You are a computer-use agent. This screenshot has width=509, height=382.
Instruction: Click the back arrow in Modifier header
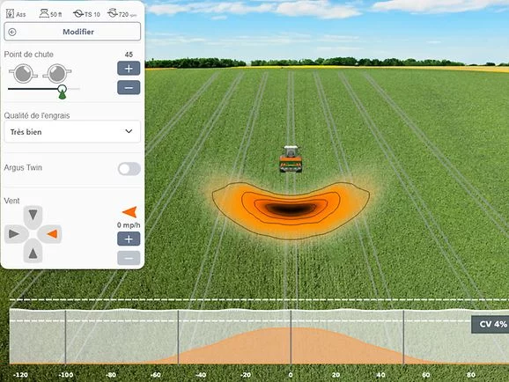[x=12, y=32]
